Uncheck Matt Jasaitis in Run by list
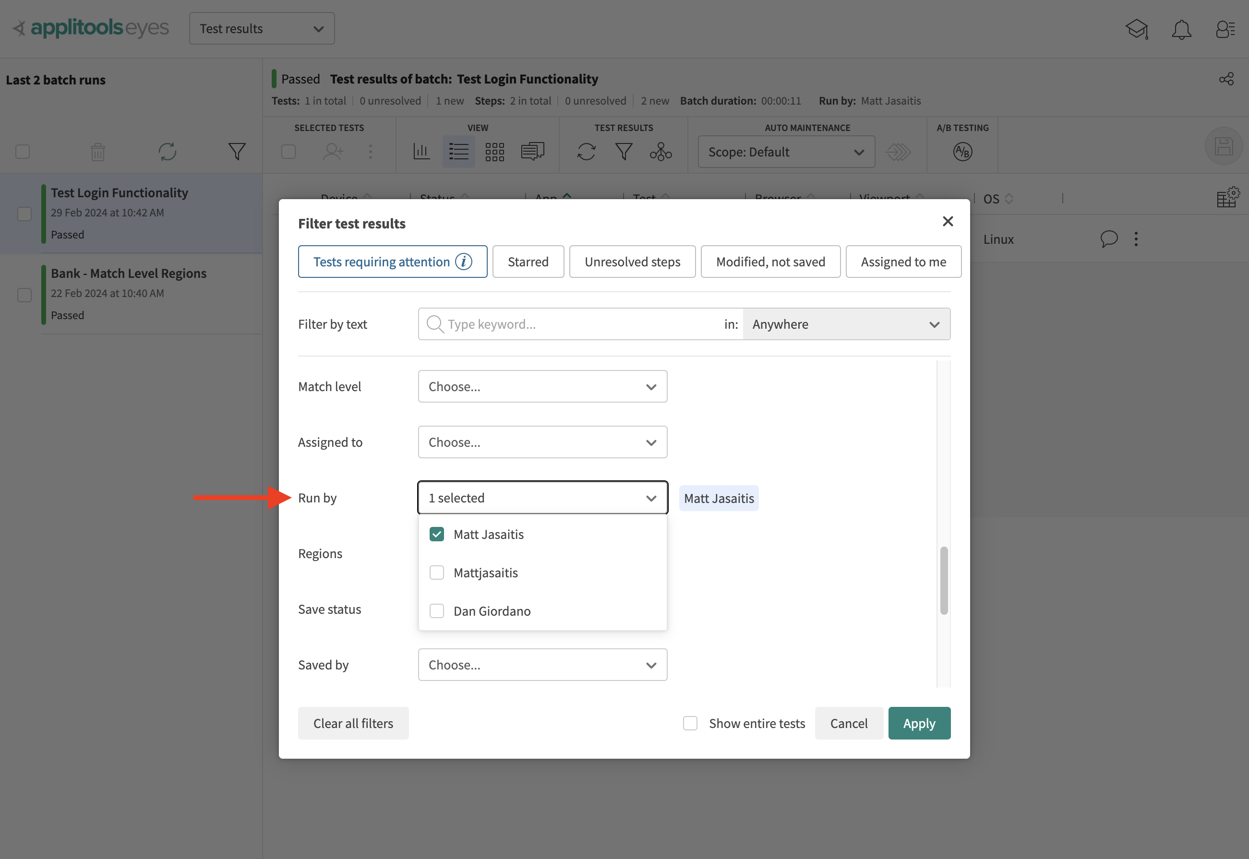The height and width of the screenshot is (859, 1249). point(437,534)
